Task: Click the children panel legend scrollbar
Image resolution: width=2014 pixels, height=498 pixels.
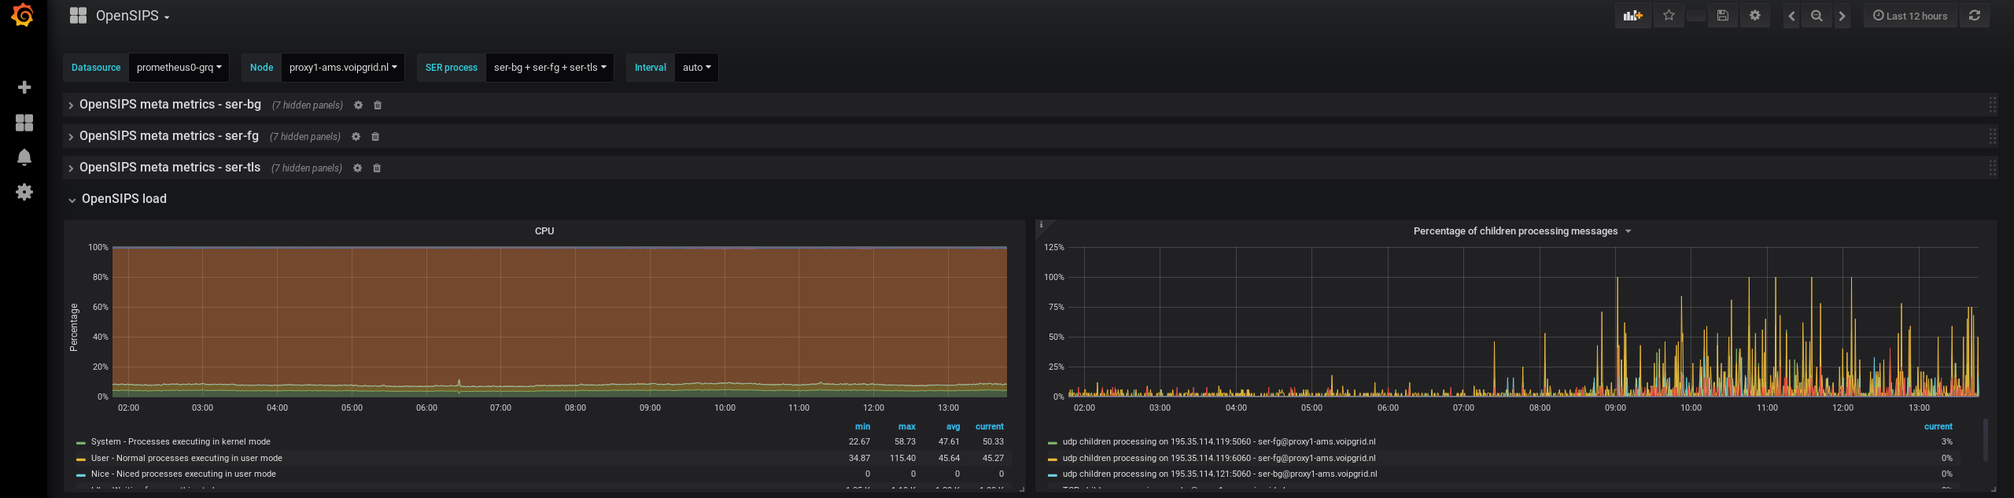Action: [x=1985, y=441]
